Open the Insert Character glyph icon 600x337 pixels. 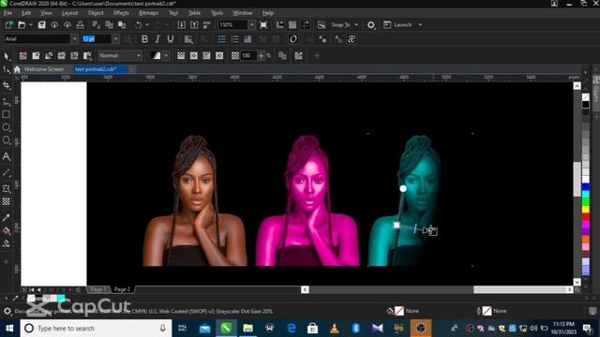[352, 39]
